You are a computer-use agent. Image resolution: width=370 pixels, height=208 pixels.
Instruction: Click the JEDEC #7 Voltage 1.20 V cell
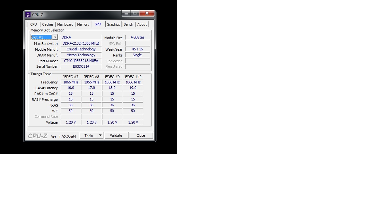(71, 122)
